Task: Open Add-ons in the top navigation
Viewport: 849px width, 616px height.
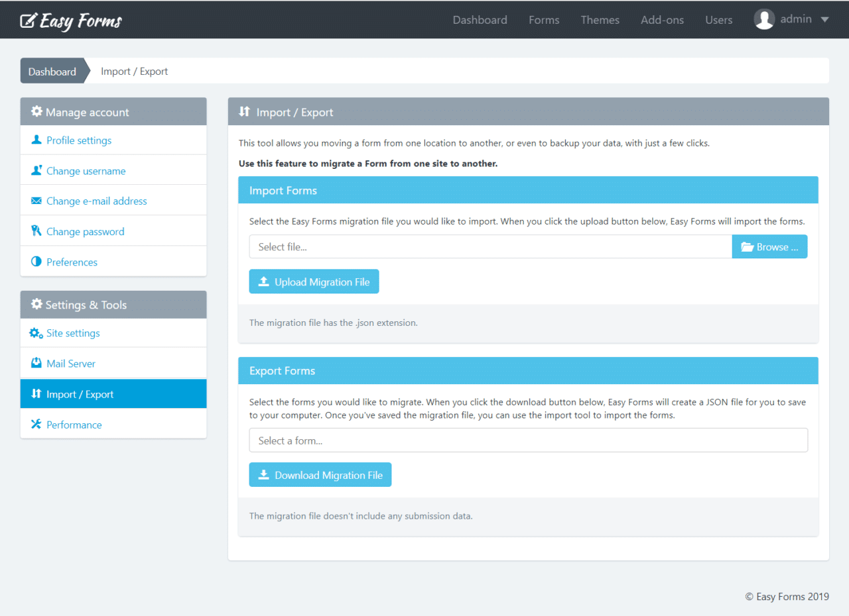Action: click(x=662, y=20)
